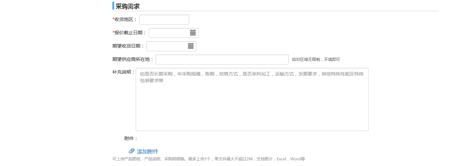Click the 报价截止日期 label

[129, 33]
